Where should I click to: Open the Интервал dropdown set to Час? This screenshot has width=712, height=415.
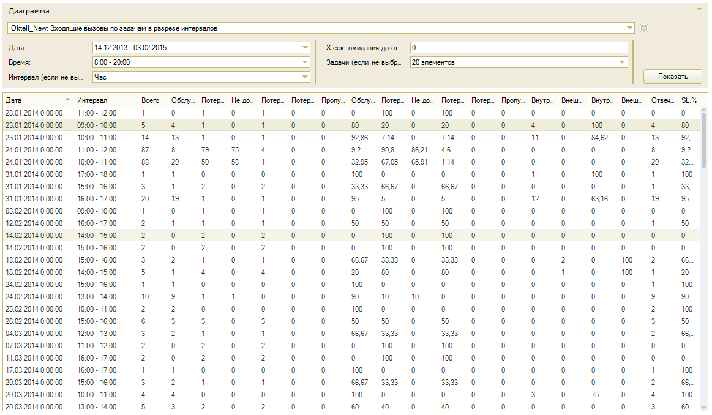tap(305, 77)
